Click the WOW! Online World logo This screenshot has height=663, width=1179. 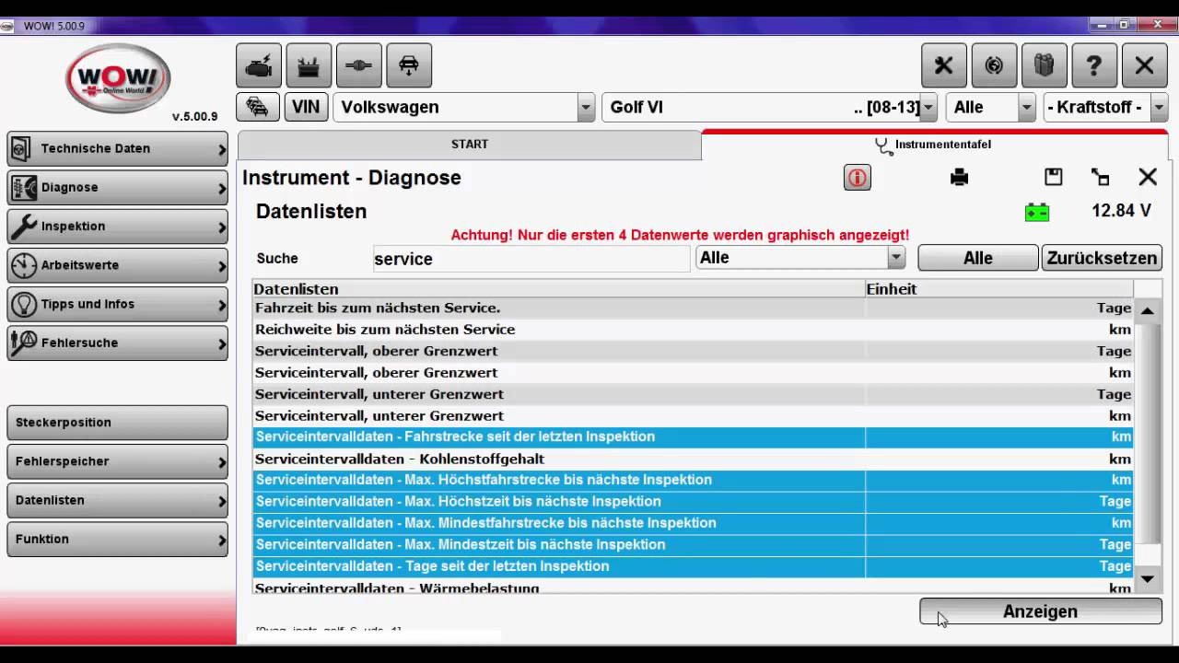coord(118,78)
